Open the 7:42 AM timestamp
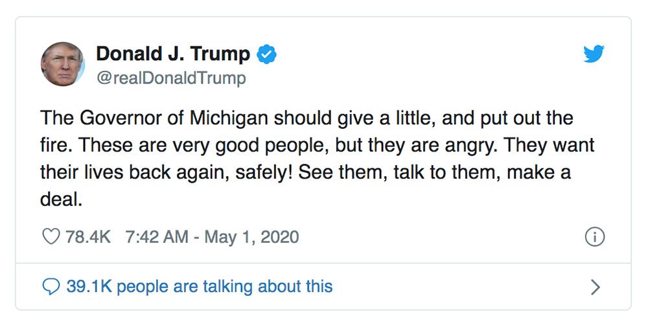Viewport: 648px width, 318px height. (x=157, y=237)
